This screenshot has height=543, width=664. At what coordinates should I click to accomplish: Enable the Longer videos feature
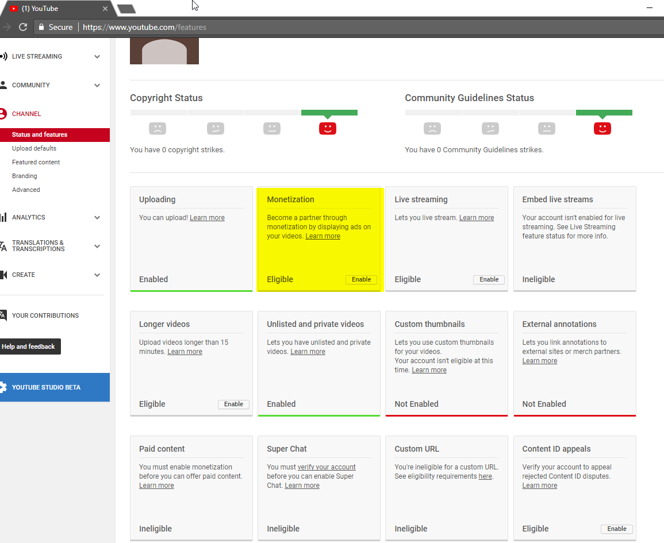[x=233, y=404]
